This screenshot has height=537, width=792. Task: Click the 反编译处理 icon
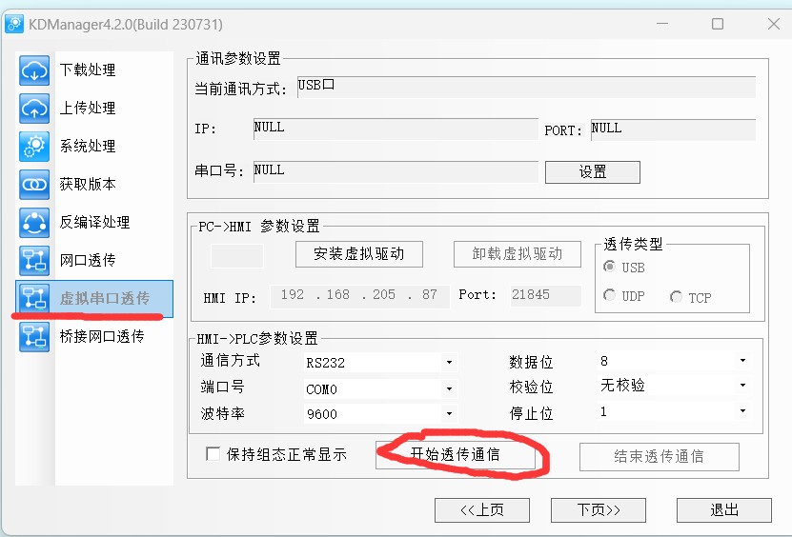pyautogui.click(x=34, y=223)
